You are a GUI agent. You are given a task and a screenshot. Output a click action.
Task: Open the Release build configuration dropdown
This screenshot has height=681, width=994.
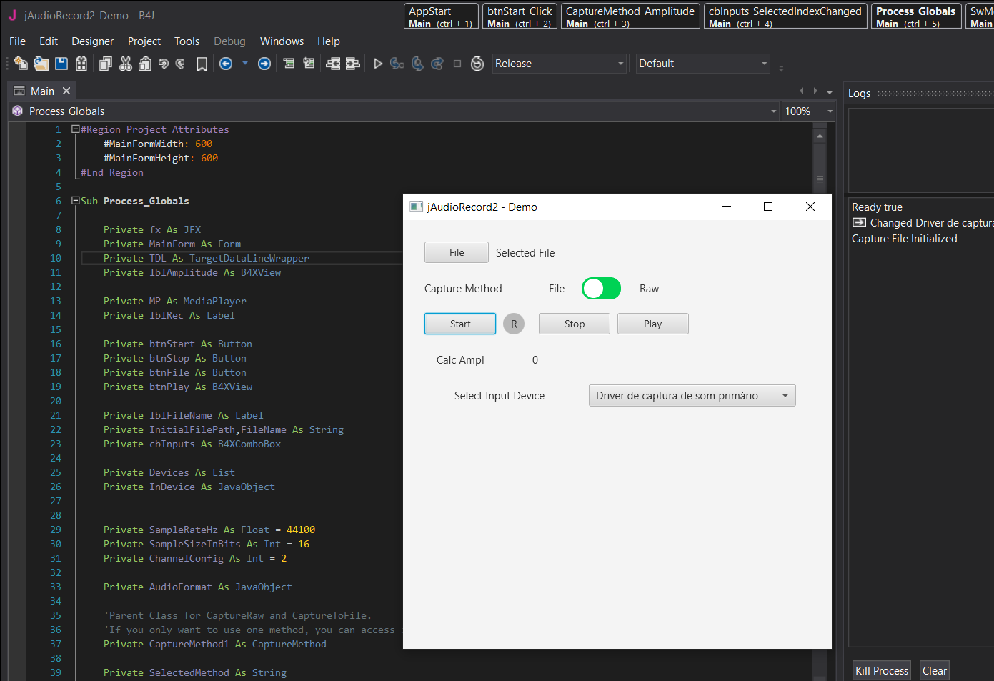click(559, 64)
